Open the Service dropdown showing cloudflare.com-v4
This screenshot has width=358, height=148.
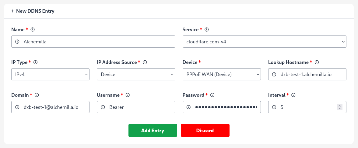click(264, 42)
